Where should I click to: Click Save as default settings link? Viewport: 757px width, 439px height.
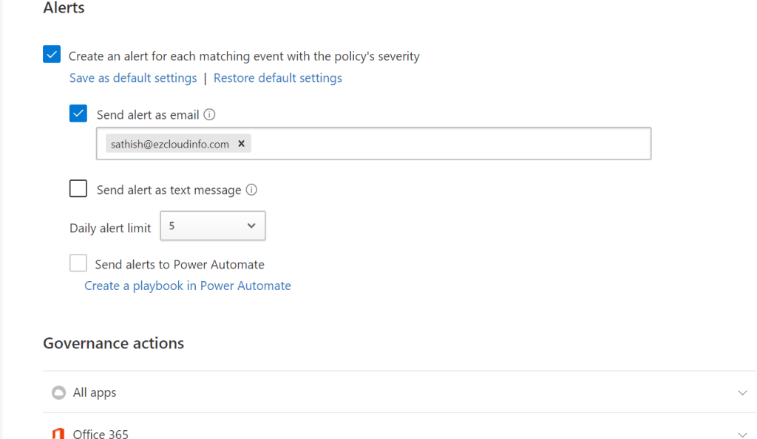point(133,78)
